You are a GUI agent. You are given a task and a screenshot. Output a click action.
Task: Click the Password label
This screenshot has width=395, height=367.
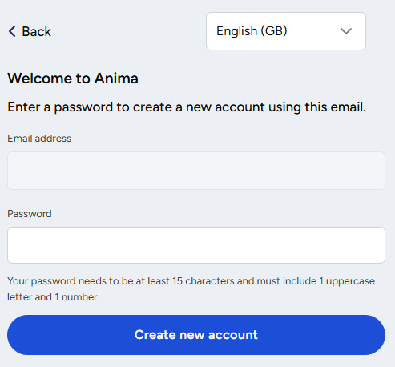pos(30,214)
